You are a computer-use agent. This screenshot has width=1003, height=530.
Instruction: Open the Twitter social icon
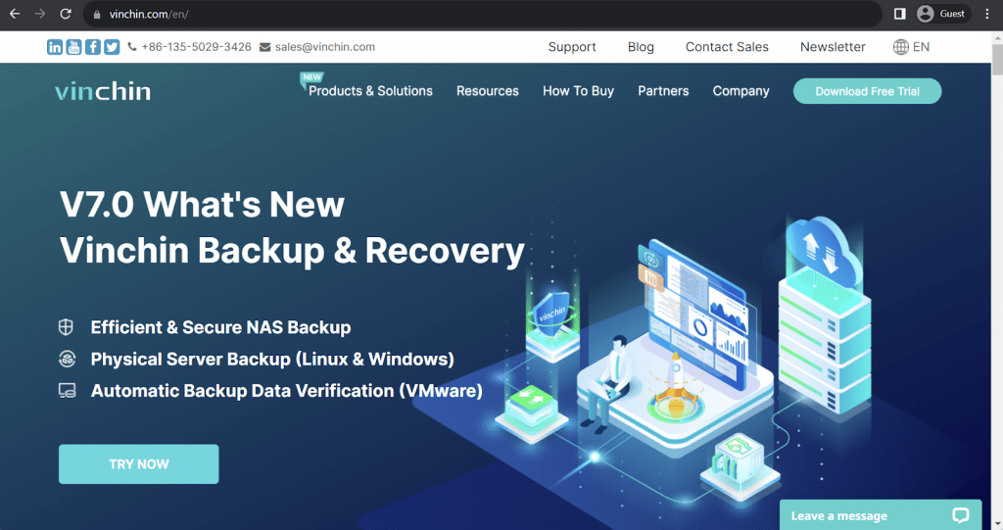pos(112,47)
